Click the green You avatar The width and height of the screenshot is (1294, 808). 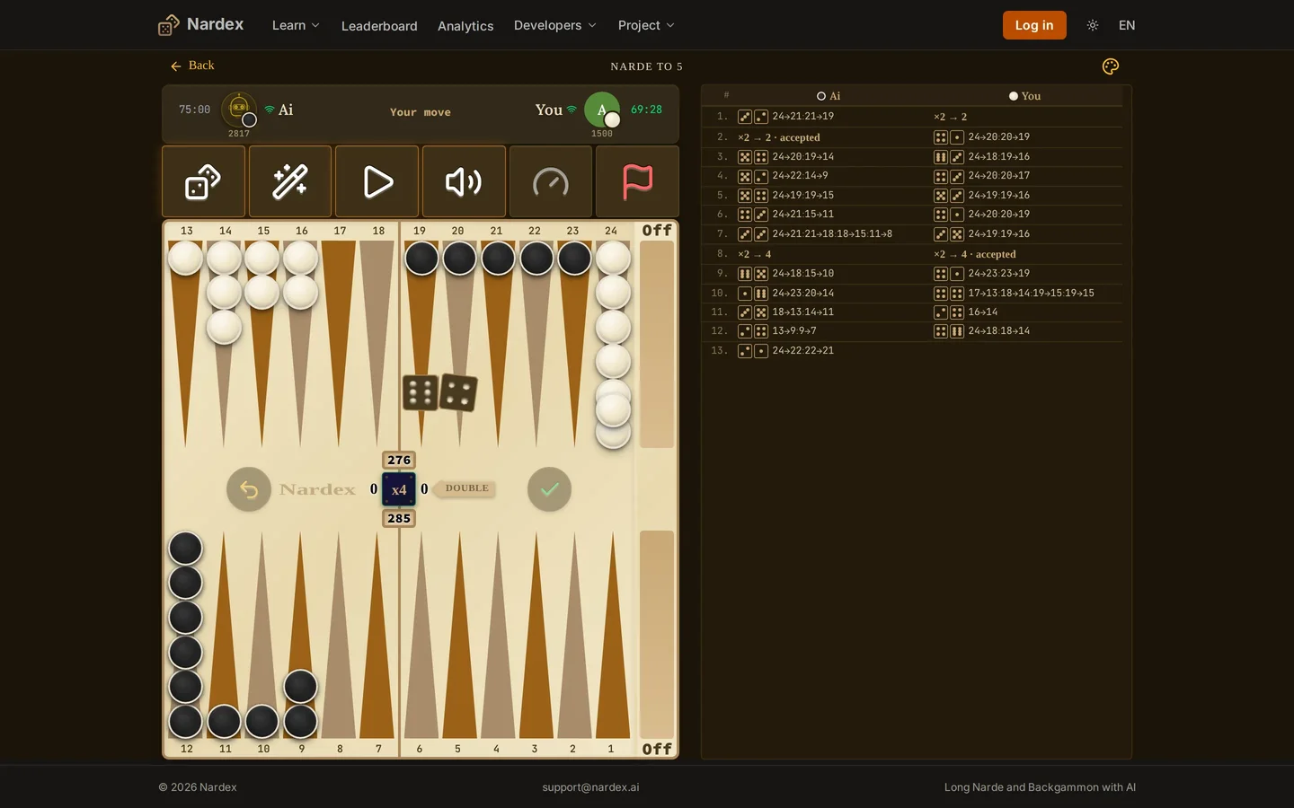click(x=602, y=110)
